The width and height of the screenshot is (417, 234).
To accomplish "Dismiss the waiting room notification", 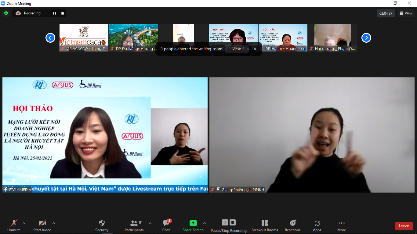I will click(255, 49).
